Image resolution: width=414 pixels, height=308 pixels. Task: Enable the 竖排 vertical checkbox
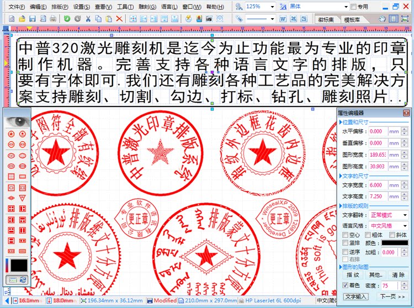point(345,242)
